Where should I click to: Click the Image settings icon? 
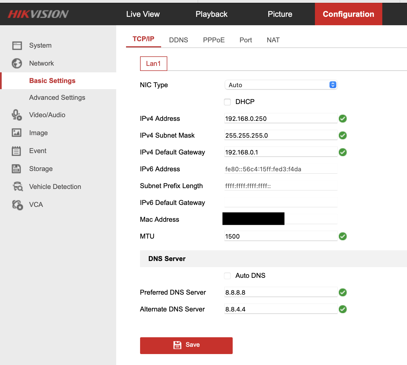click(x=17, y=133)
